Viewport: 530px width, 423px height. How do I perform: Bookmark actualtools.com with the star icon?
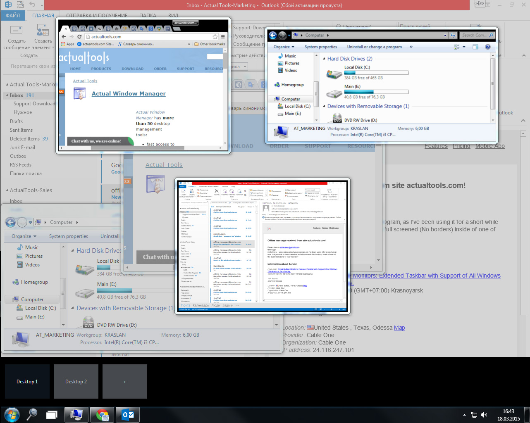215,36
